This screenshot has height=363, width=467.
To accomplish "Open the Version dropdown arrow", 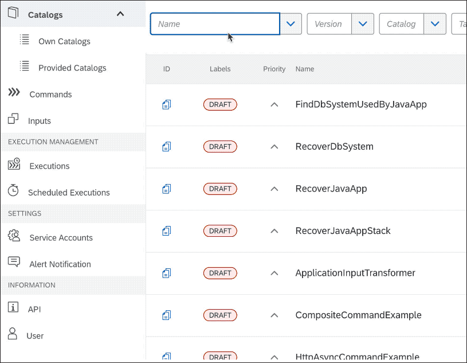I will pos(363,24).
